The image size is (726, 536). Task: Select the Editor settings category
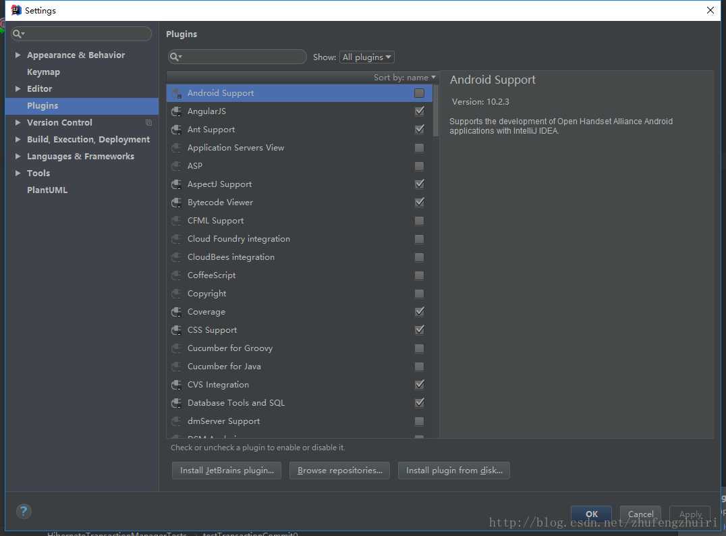[39, 89]
